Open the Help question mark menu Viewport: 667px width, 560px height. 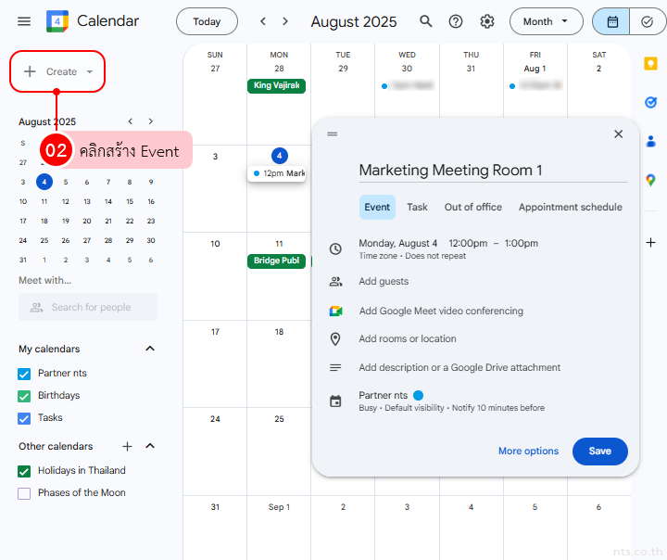pyautogui.click(x=456, y=21)
